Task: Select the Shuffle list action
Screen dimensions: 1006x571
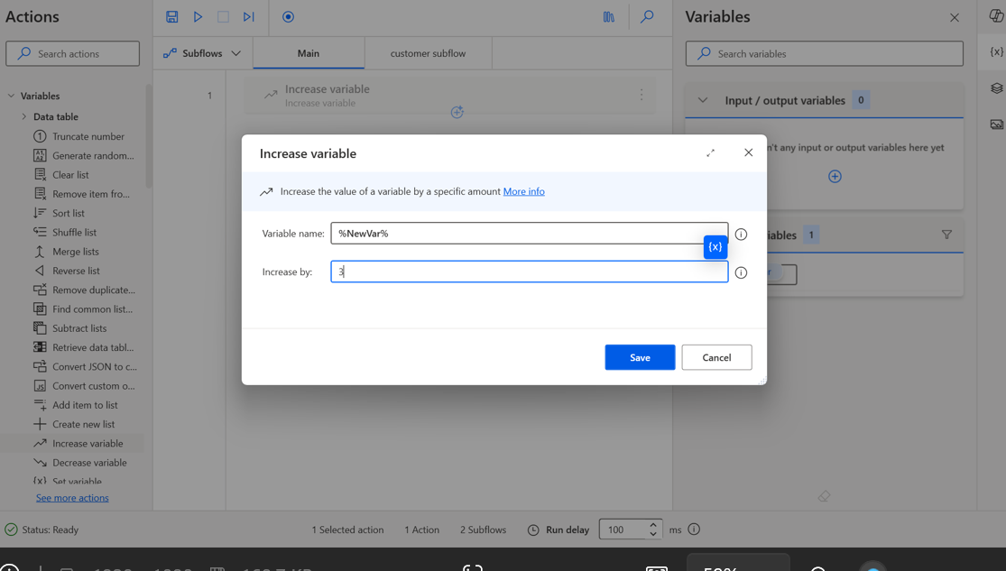Action: click(x=66, y=232)
